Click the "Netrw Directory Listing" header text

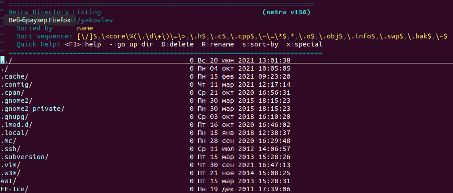[x=55, y=12]
